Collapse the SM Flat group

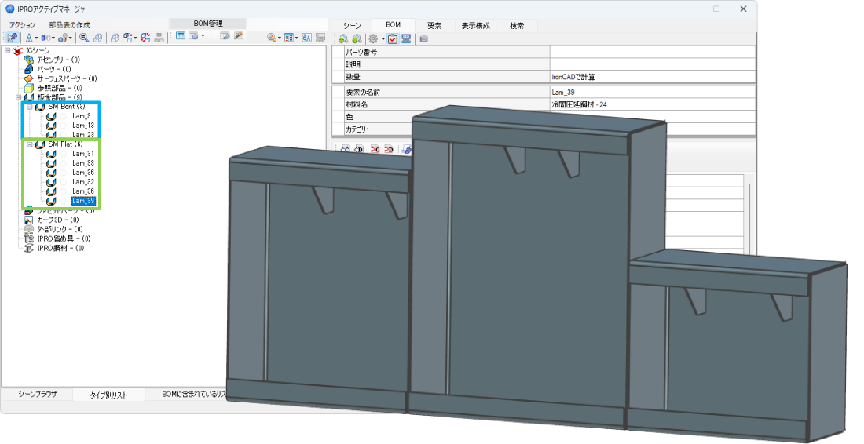pyautogui.click(x=29, y=144)
